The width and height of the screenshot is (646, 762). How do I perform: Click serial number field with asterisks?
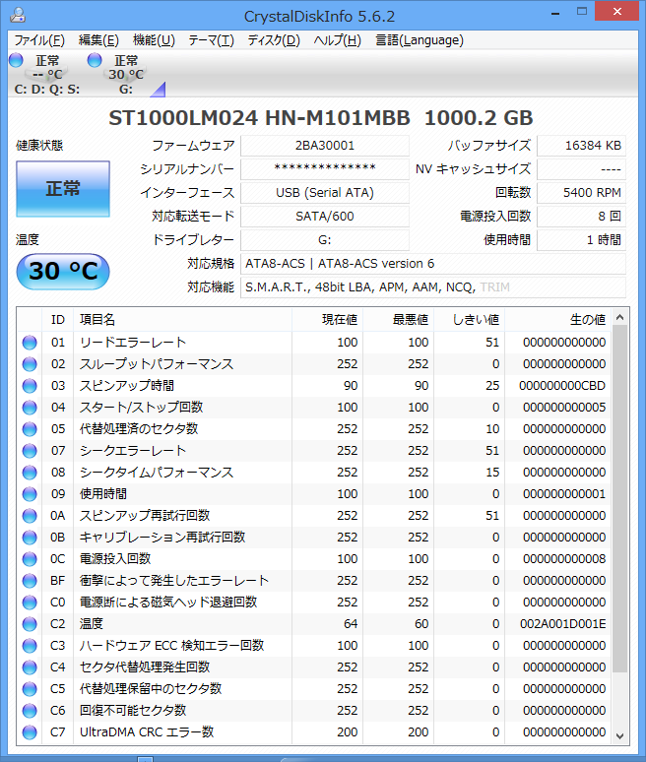325,169
